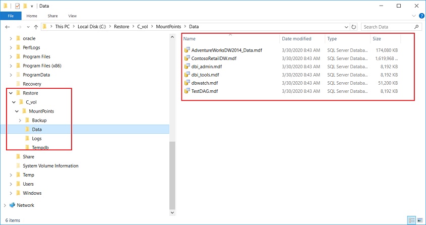
Task: Expand the Program Files (x86) node
Action: pyautogui.click(x=11, y=66)
